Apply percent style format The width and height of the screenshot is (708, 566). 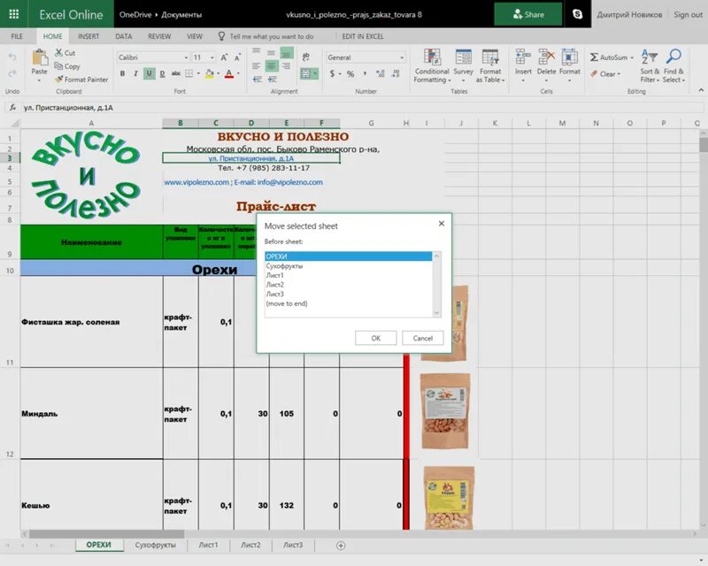[350, 73]
